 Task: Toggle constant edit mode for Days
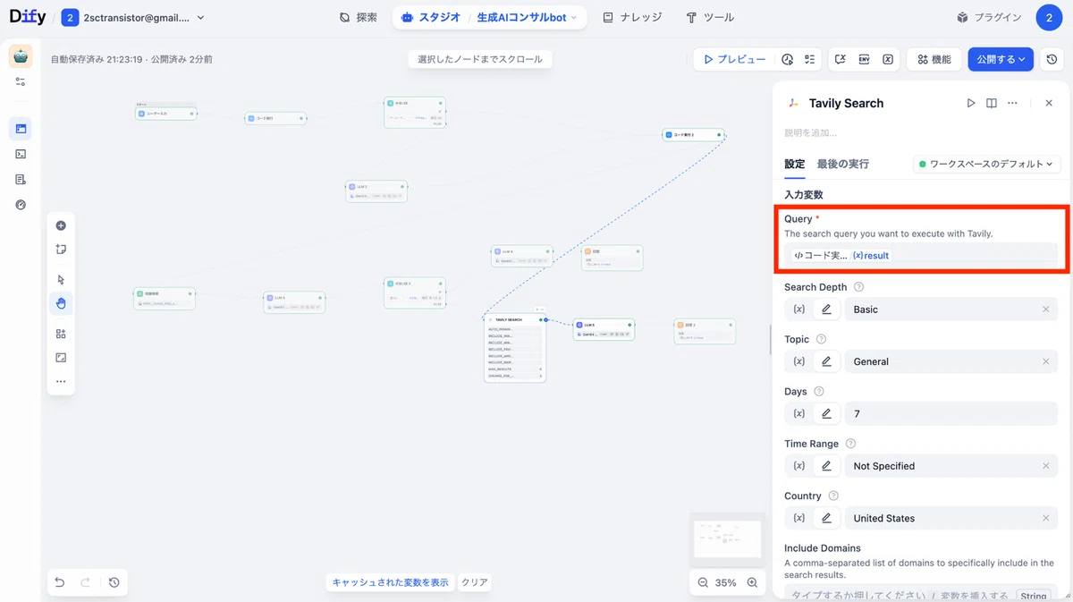(826, 414)
